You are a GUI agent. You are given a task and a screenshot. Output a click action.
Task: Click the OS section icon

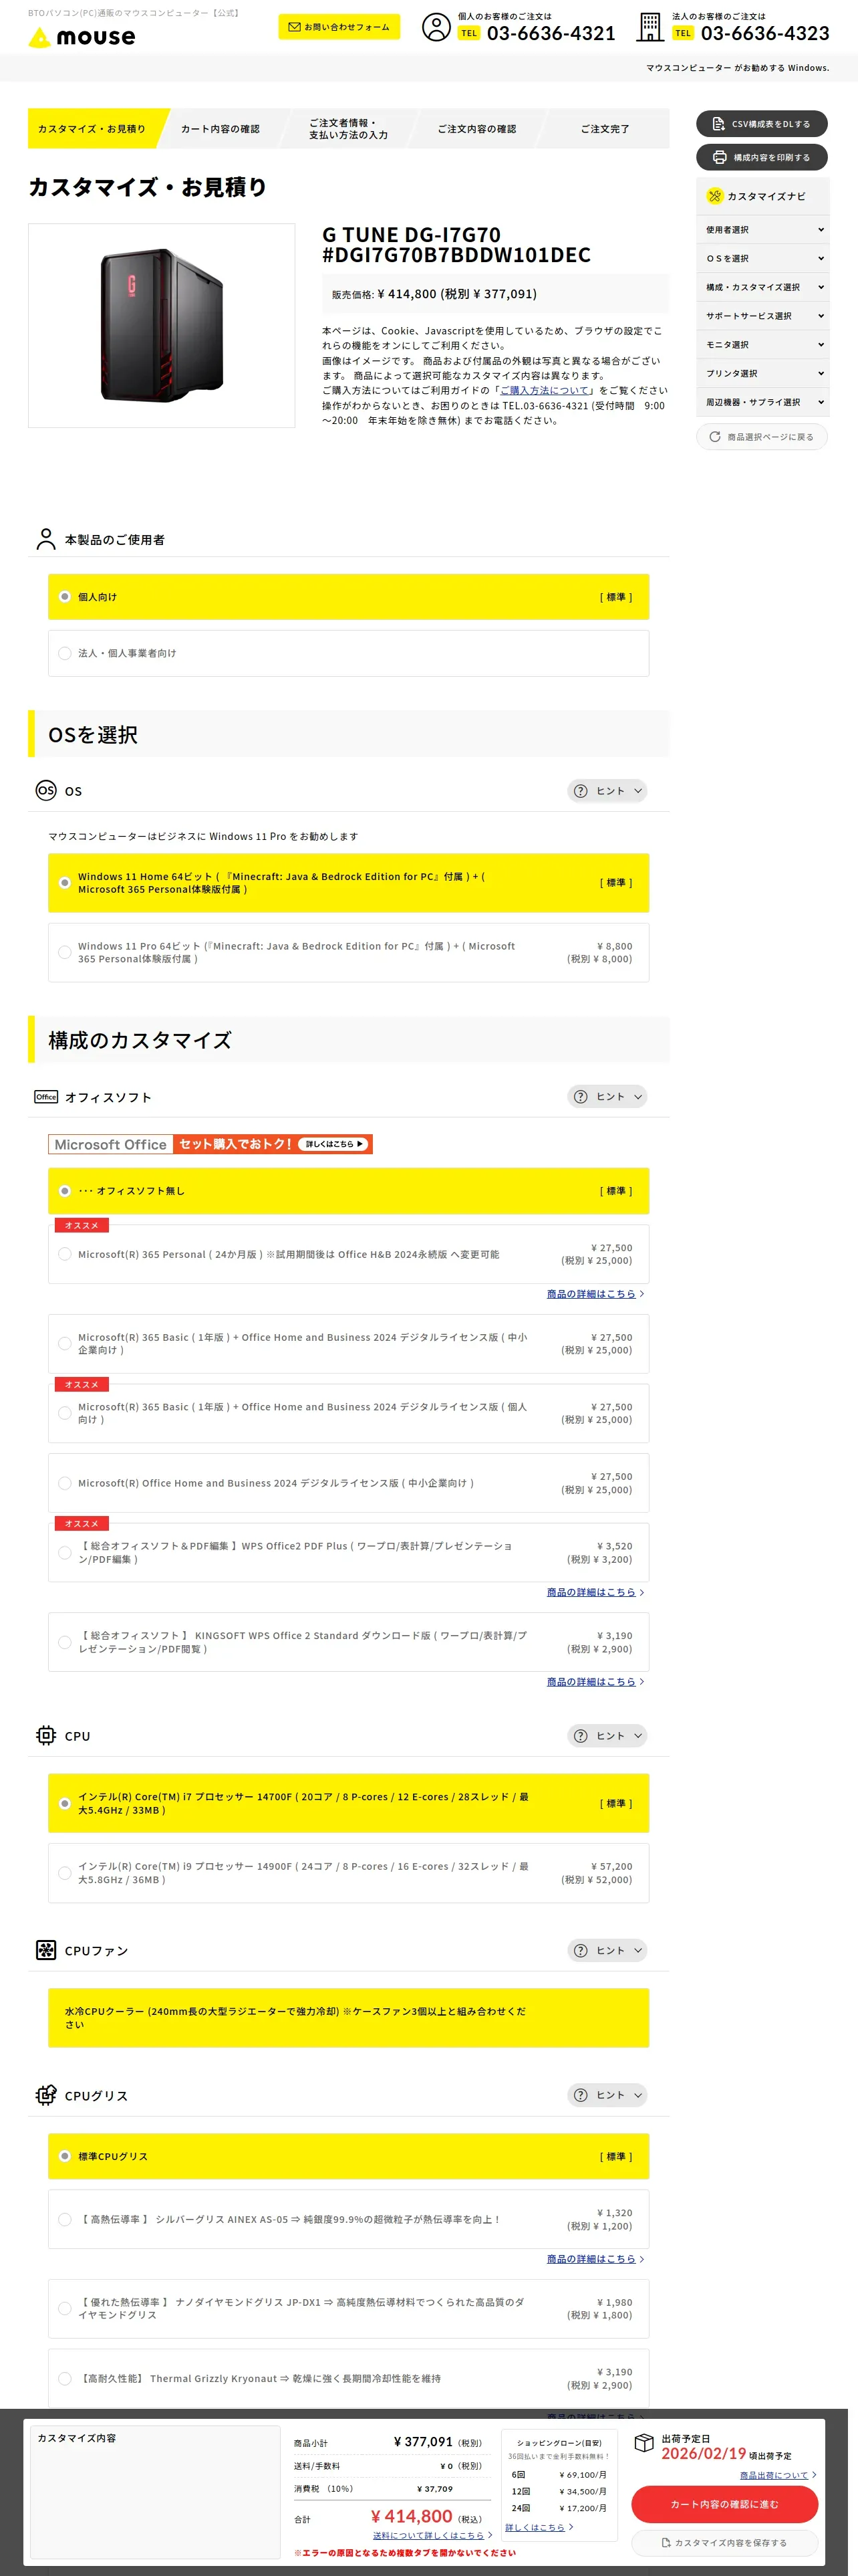tap(46, 790)
